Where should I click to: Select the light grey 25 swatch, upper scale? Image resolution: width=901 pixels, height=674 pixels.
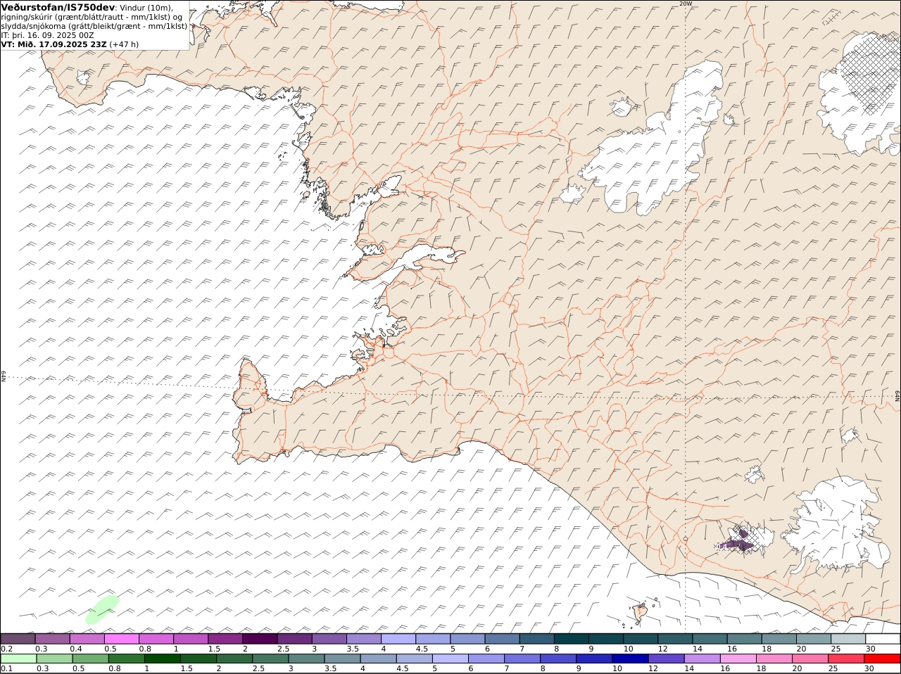(x=848, y=639)
